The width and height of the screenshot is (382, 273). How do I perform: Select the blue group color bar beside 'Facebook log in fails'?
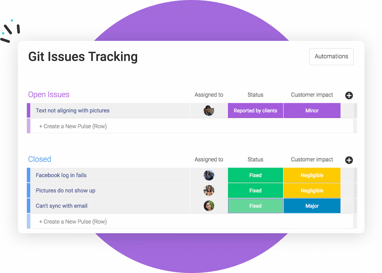coord(29,175)
